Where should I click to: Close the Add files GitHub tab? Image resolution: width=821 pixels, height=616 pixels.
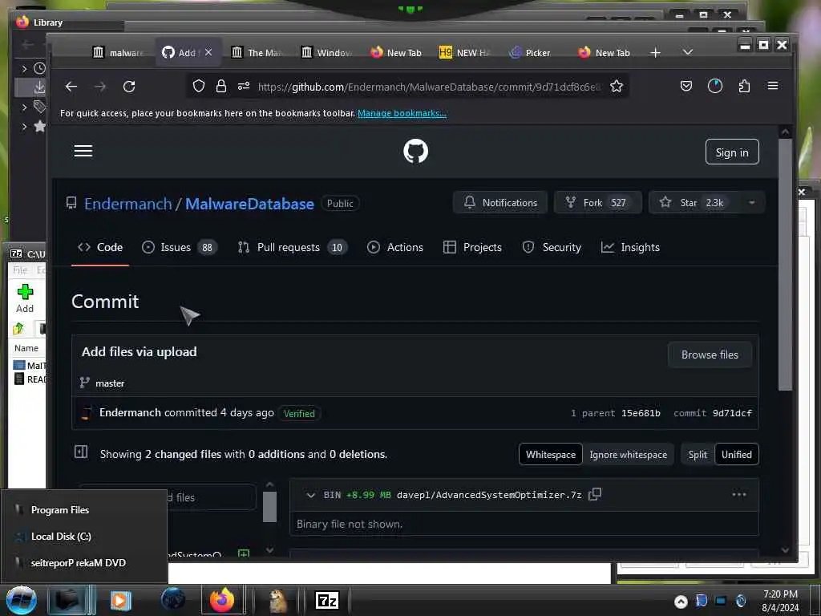208,52
